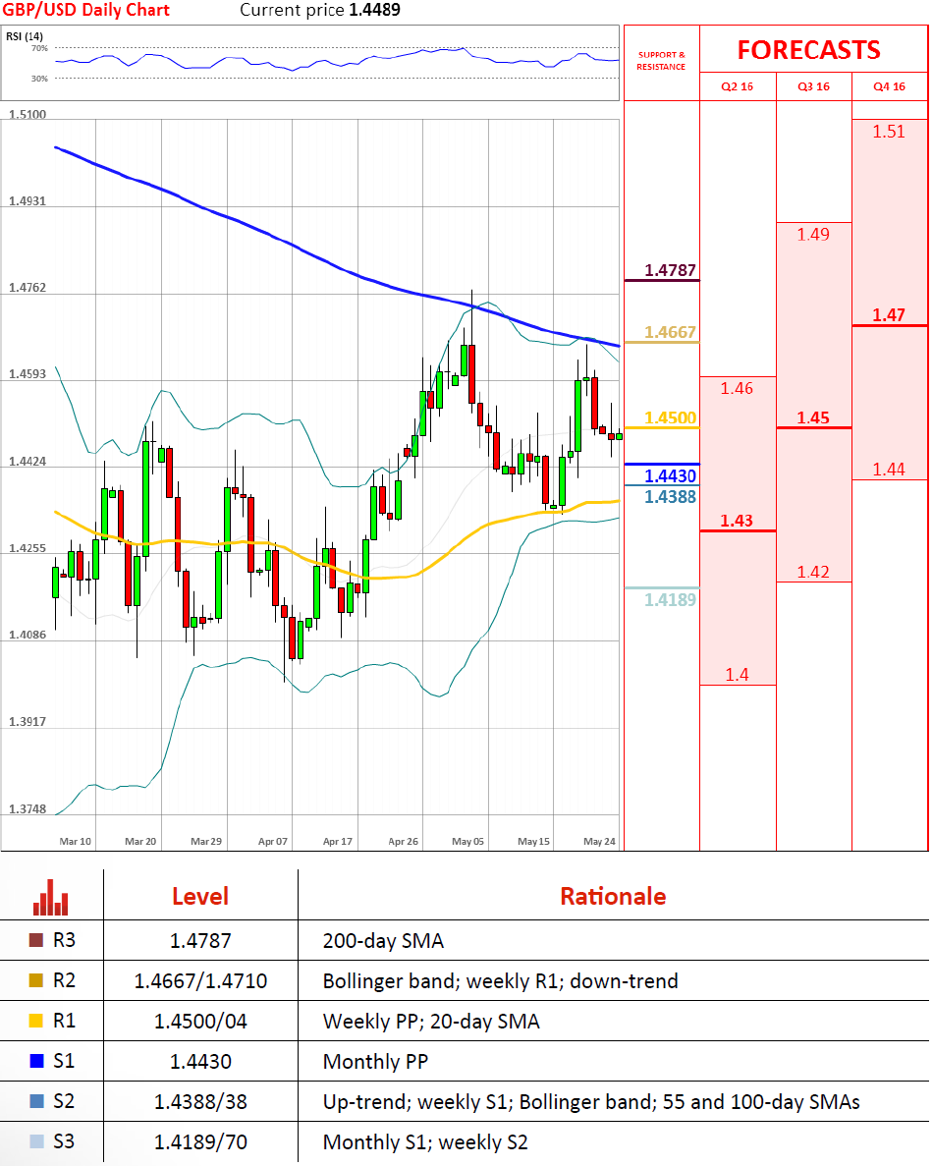Click the Monthly S1; weekly S2 rationale
The width and height of the screenshot is (933, 1166).
tap(425, 1142)
